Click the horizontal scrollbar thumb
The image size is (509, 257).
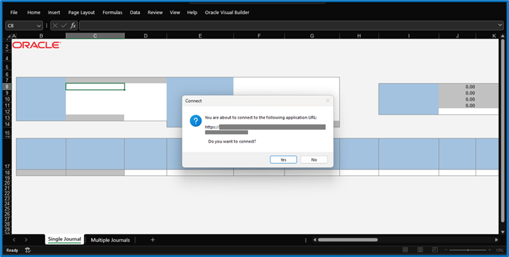[348, 240]
